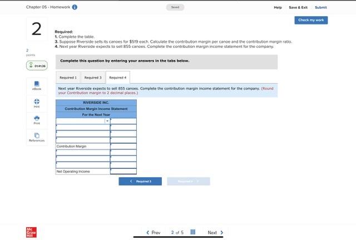Switch to the Required 1 tab
The image size is (356, 240).
68,77
